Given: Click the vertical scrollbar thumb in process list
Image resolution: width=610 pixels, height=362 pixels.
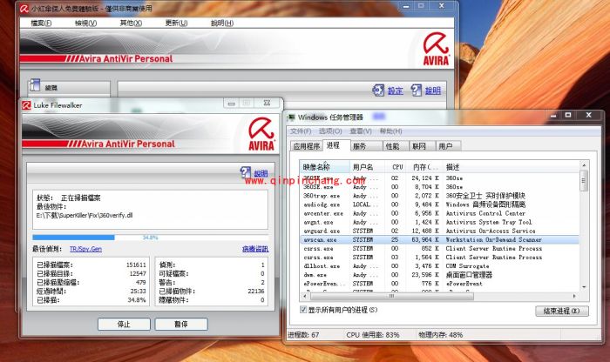Looking at the screenshot, I should point(584,181).
